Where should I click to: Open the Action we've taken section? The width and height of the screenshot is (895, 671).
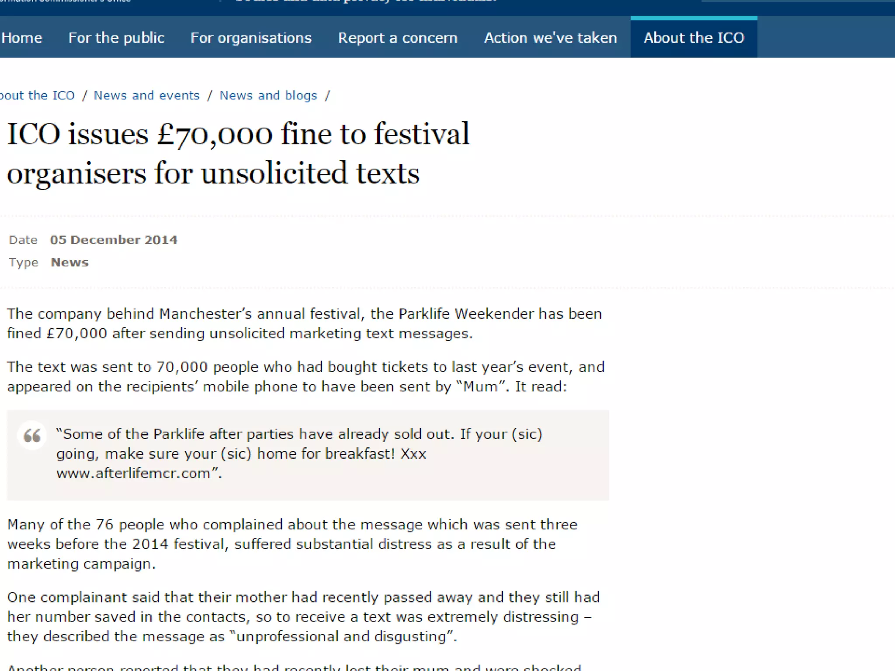[550, 38]
